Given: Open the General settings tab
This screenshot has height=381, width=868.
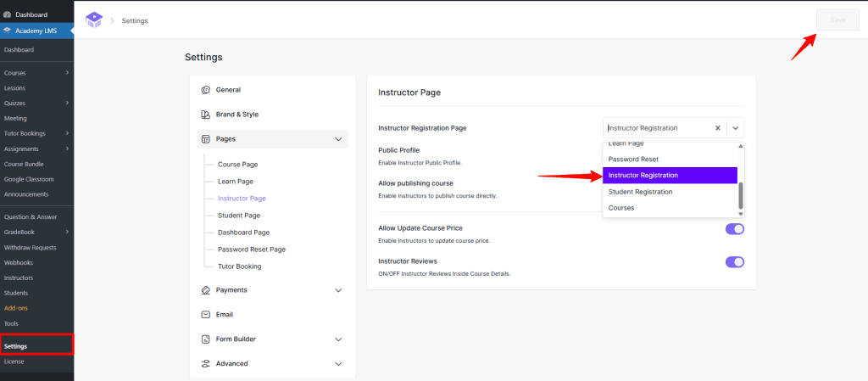Looking at the screenshot, I should (x=228, y=90).
